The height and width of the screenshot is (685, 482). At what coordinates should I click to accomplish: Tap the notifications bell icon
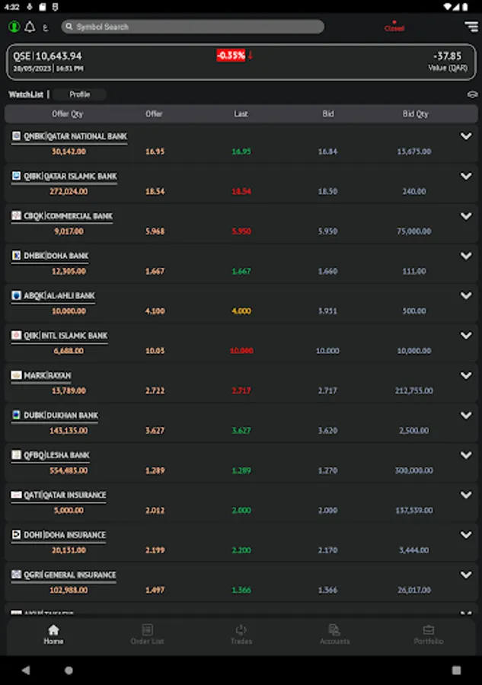click(x=30, y=27)
